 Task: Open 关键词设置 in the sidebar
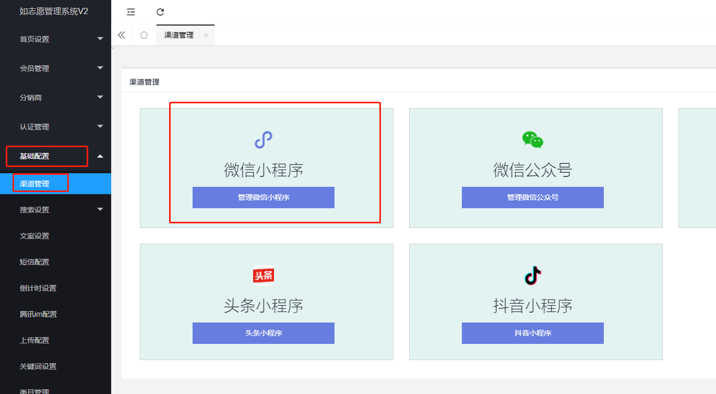38,366
